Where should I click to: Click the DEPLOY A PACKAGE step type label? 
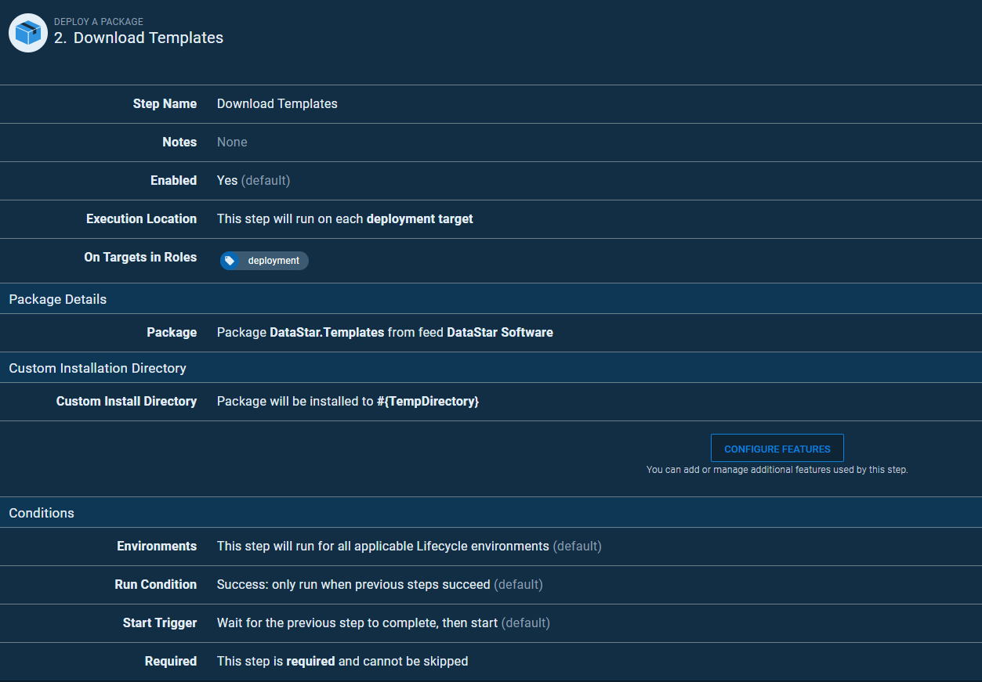point(99,22)
